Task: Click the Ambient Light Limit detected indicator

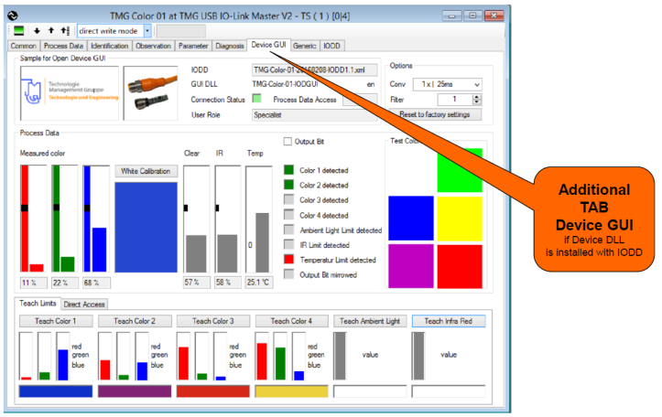Action: 288,230
